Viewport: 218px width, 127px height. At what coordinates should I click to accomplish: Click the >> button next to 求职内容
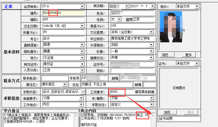click(83, 92)
